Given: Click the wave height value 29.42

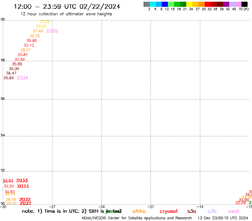Looking at the screenshot, I should (12, 203).
